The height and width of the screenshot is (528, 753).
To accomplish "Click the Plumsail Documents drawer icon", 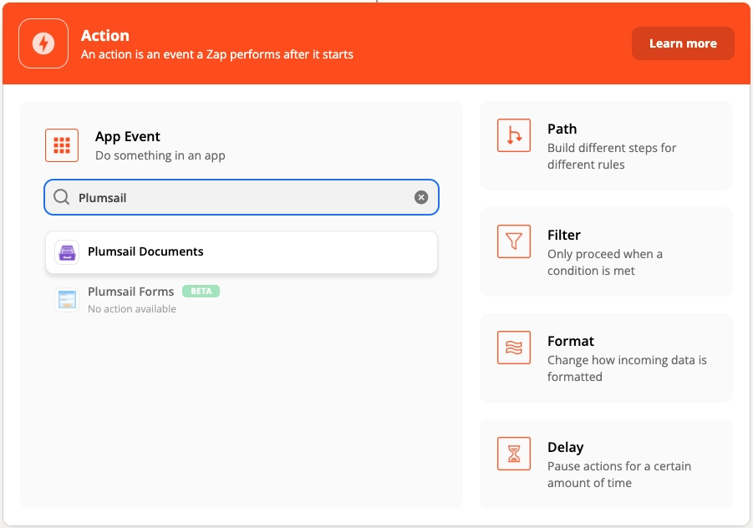I will (67, 252).
